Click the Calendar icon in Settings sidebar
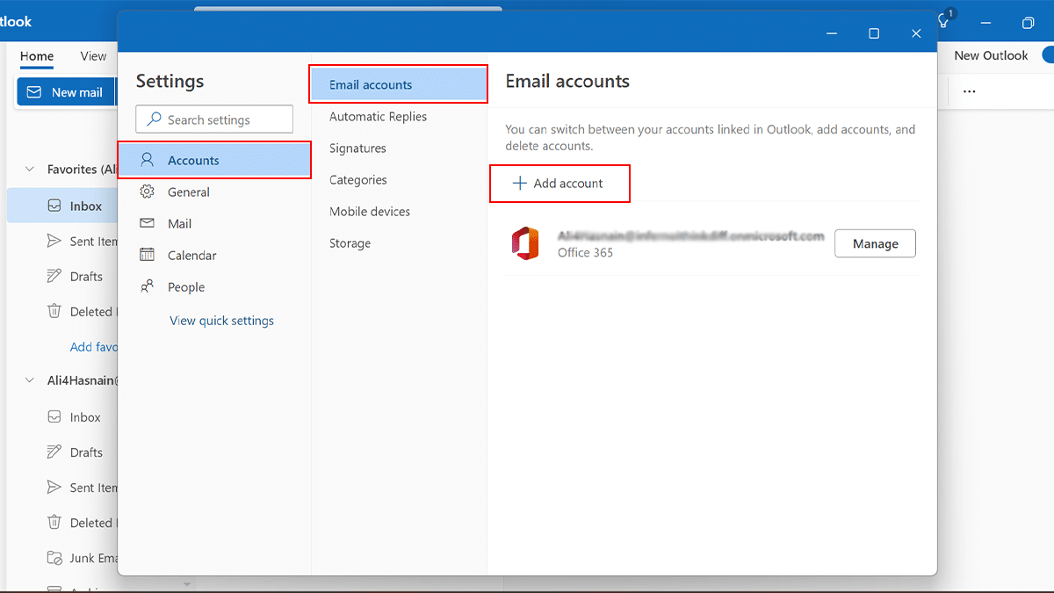The image size is (1054, 593). pos(148,255)
